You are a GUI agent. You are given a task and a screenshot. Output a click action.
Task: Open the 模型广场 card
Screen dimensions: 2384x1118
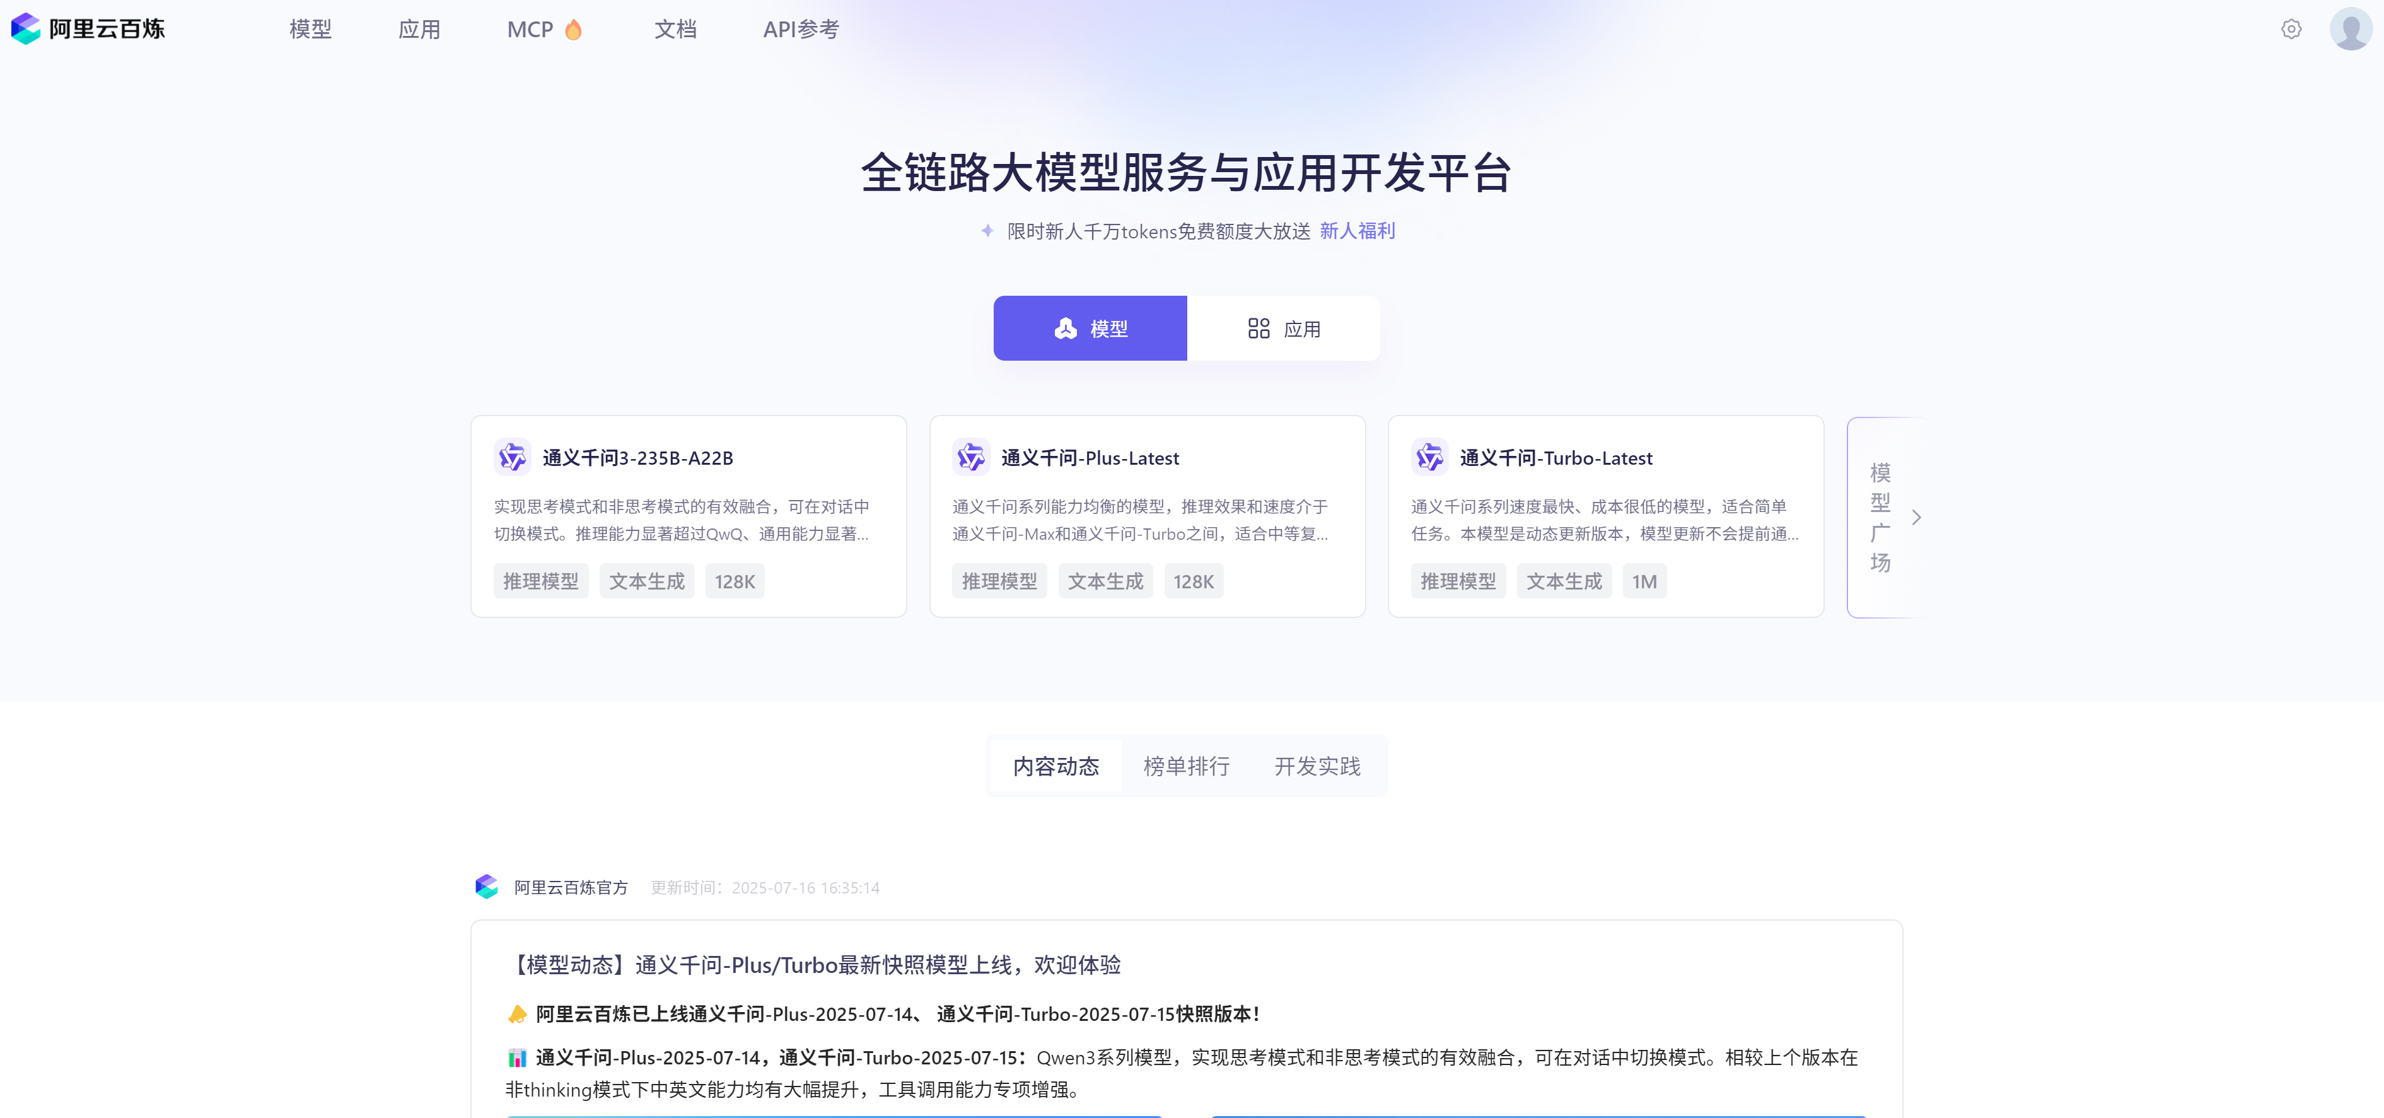tap(1885, 517)
